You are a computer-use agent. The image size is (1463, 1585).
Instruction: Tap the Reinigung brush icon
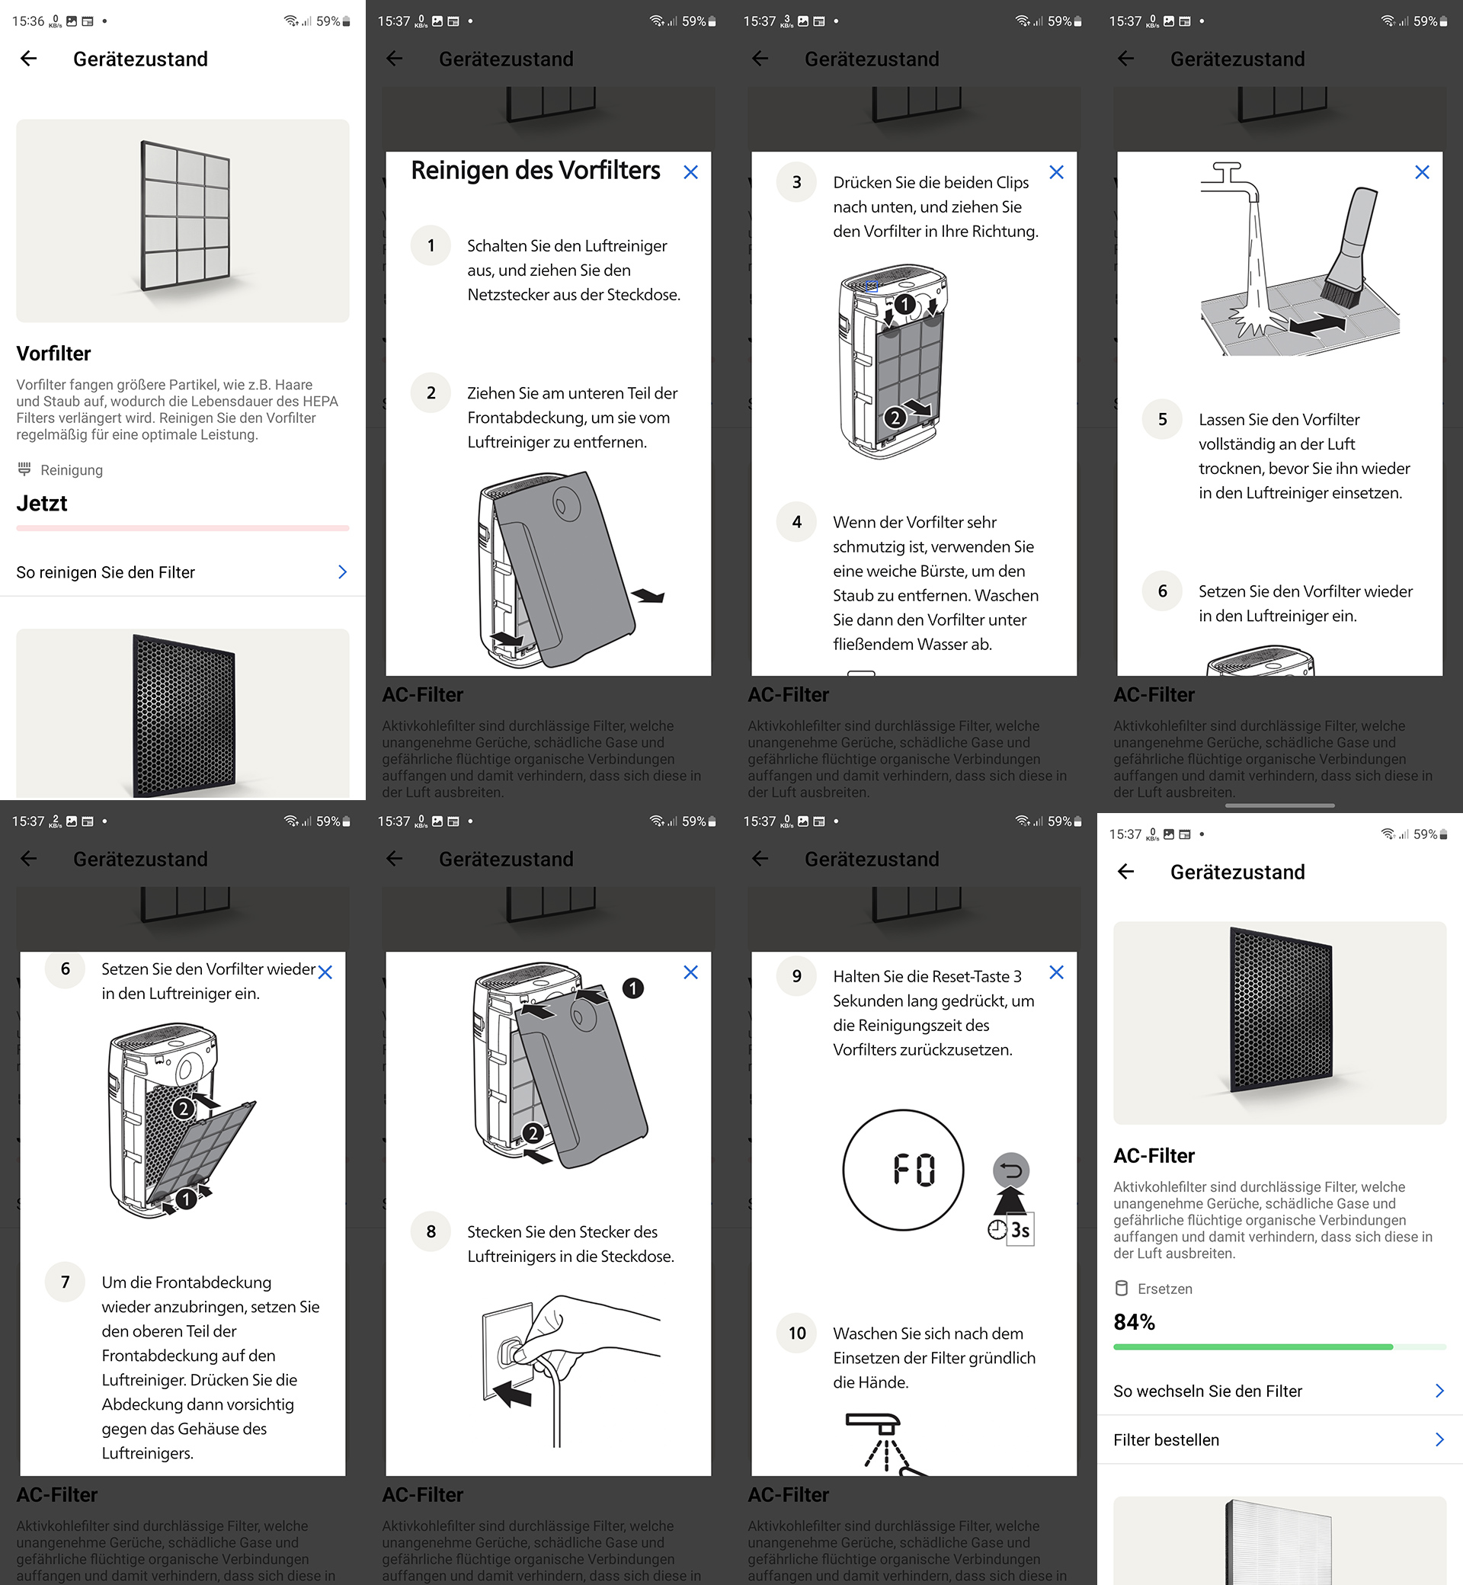click(x=24, y=469)
